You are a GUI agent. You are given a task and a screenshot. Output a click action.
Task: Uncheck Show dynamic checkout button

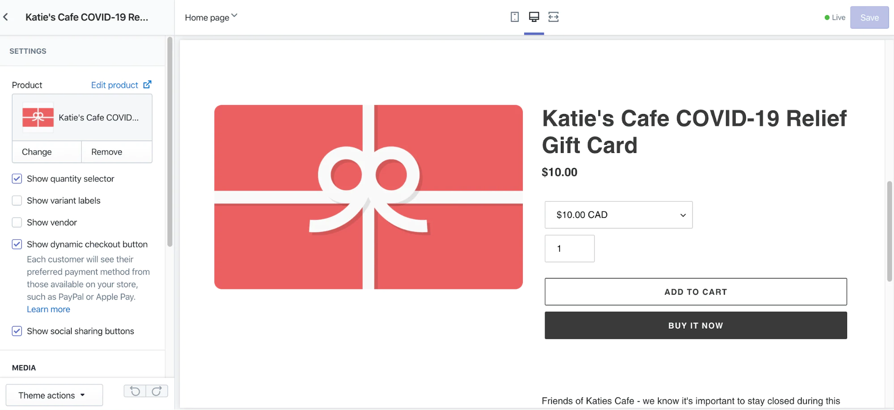click(17, 245)
